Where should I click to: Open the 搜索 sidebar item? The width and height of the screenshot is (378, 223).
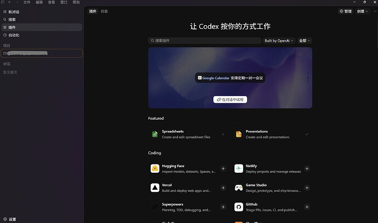42,20
